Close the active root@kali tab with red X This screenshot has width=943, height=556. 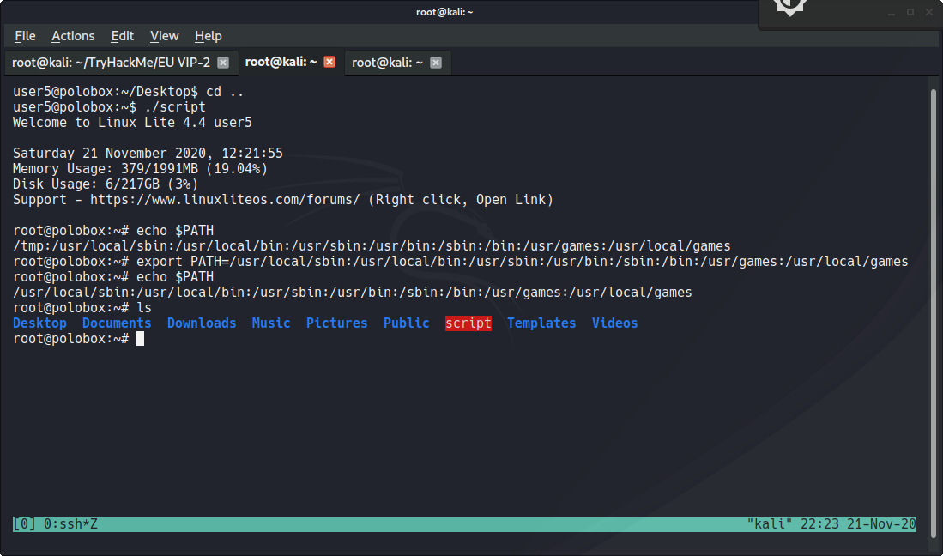[329, 62]
